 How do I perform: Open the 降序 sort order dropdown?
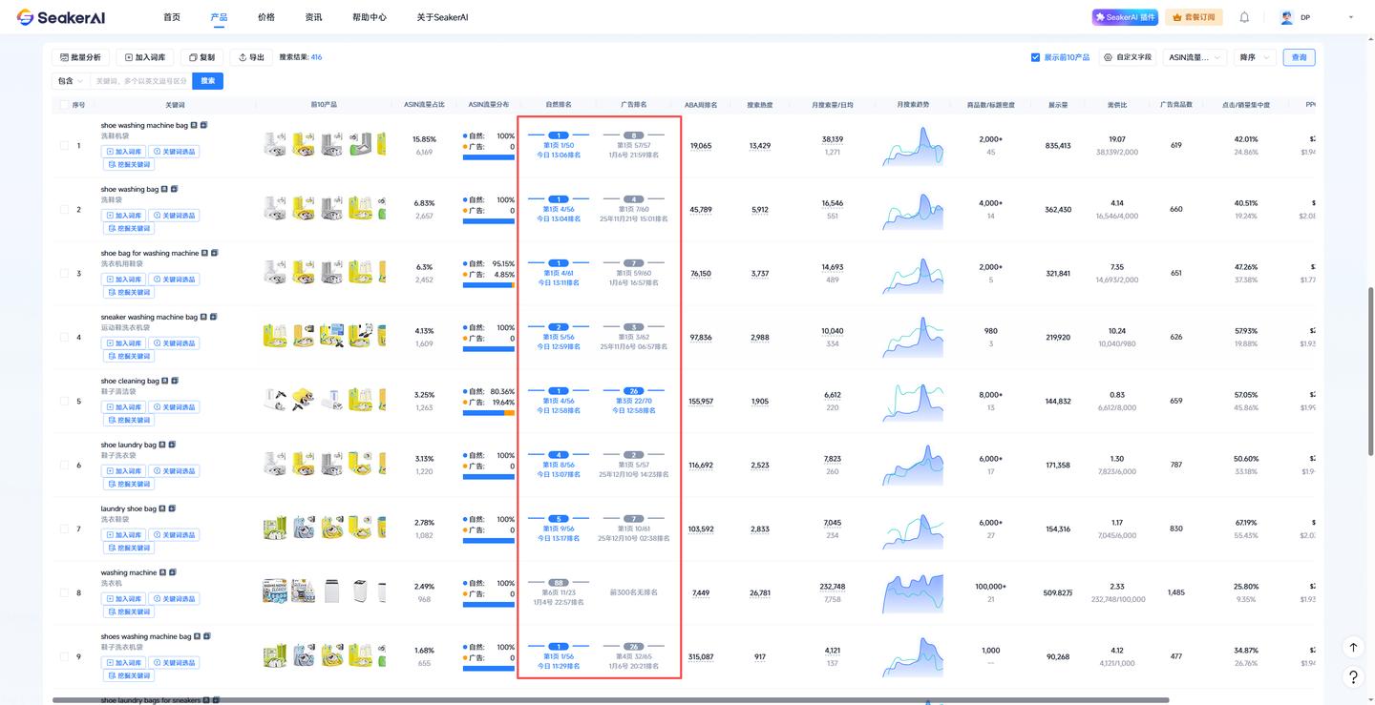click(1255, 57)
